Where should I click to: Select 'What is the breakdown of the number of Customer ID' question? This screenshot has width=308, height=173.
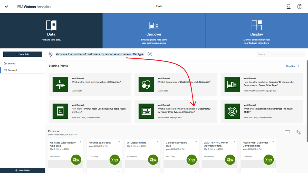[184, 110]
